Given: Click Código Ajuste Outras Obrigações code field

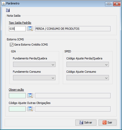Looking at the screenshot, I should click(x=17, y=109).
